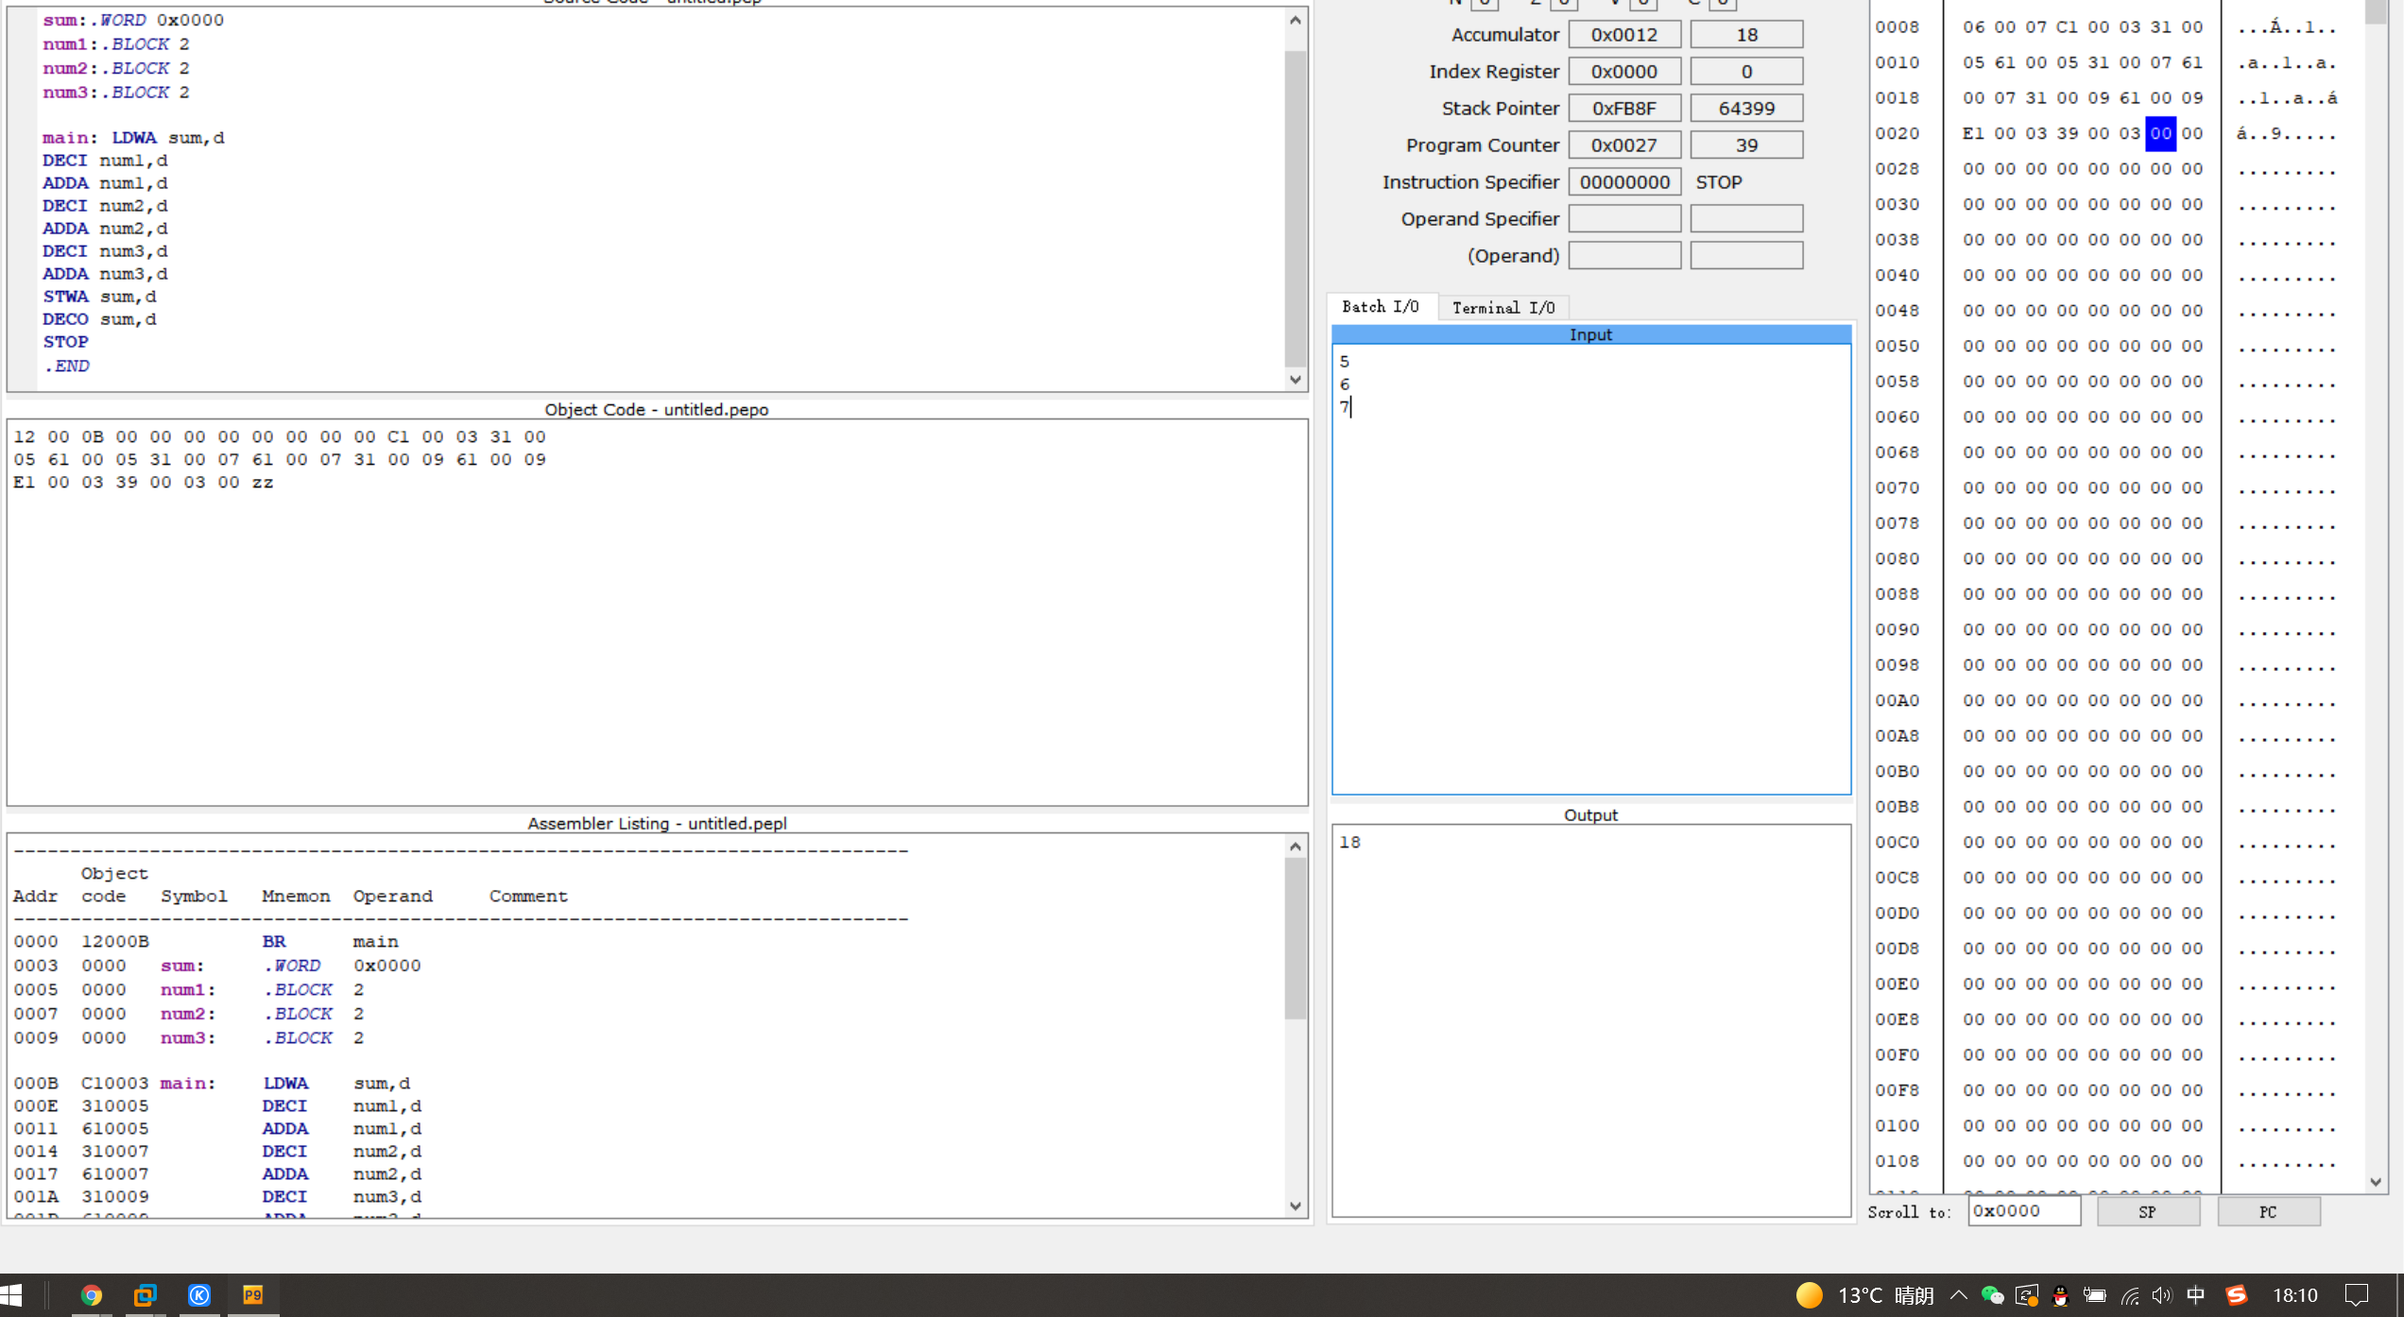The image size is (2404, 1317).
Task: Open Google Chrome from the taskbar
Action: pyautogui.click(x=92, y=1294)
